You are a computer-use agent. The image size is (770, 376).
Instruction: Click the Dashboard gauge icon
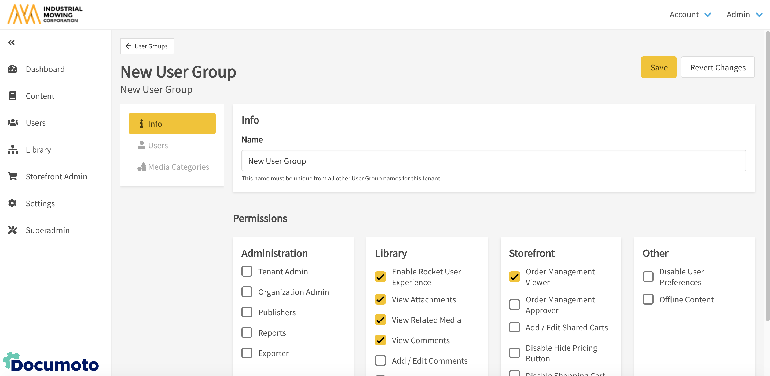[12, 69]
